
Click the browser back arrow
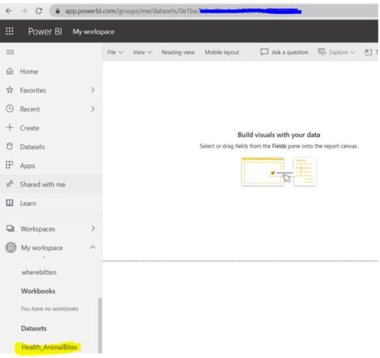(9, 11)
